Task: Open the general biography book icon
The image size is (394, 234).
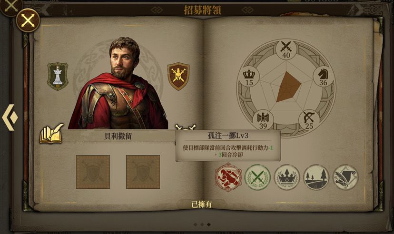Action: pyautogui.click(x=52, y=134)
